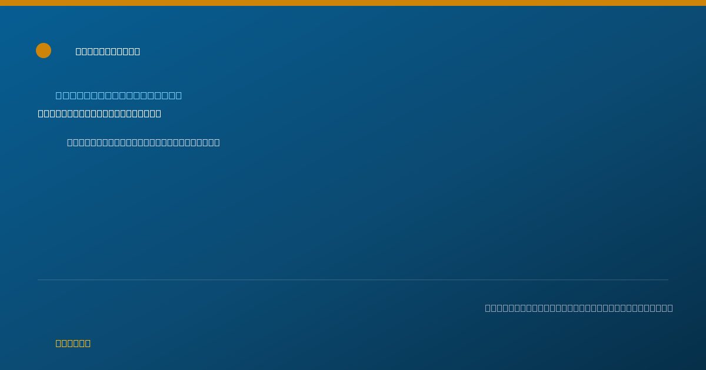Select the white title text beside the orange circle

click(x=108, y=51)
